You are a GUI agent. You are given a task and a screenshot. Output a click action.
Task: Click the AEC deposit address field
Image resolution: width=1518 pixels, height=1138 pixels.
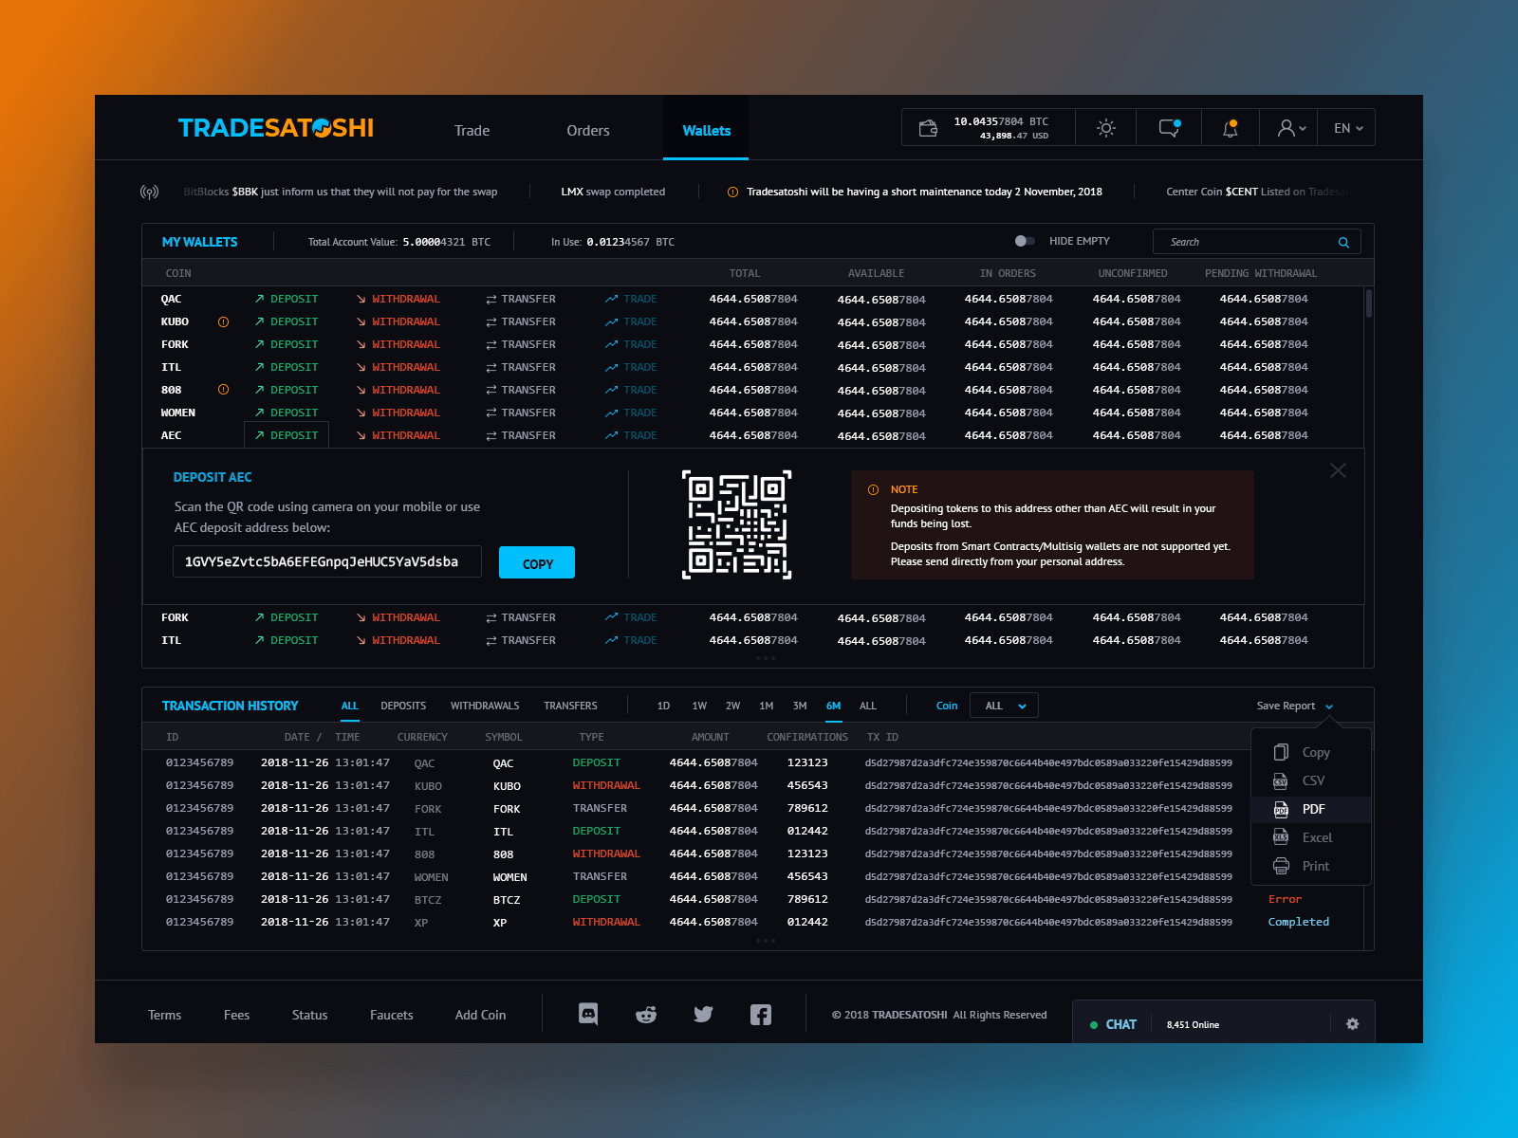point(327,561)
